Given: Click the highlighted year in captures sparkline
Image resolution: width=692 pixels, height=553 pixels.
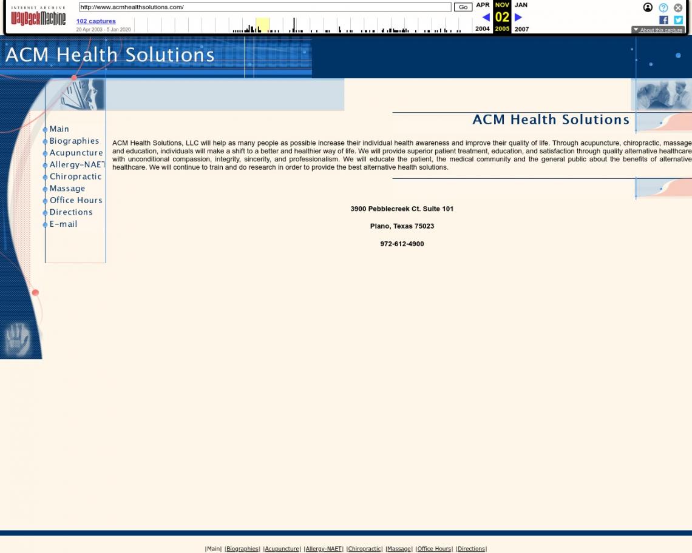Looking at the screenshot, I should (263, 25).
